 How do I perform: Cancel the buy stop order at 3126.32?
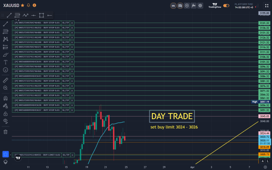[x=72, y=37]
